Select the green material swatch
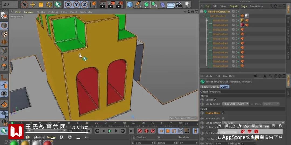This screenshot has height=145, width=291. tap(14, 143)
